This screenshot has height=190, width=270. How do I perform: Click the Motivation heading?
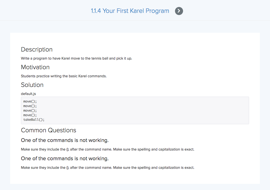pyautogui.click(x=35, y=67)
